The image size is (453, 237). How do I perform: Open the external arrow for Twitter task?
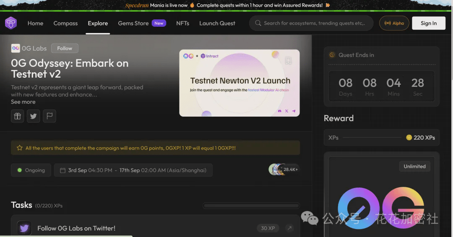[289, 228]
